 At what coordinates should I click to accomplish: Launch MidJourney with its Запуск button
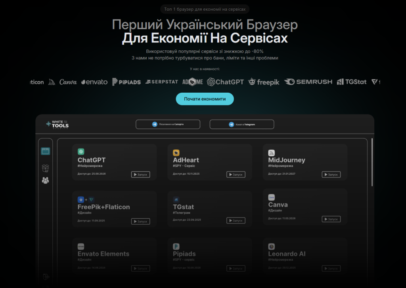pos(331,174)
